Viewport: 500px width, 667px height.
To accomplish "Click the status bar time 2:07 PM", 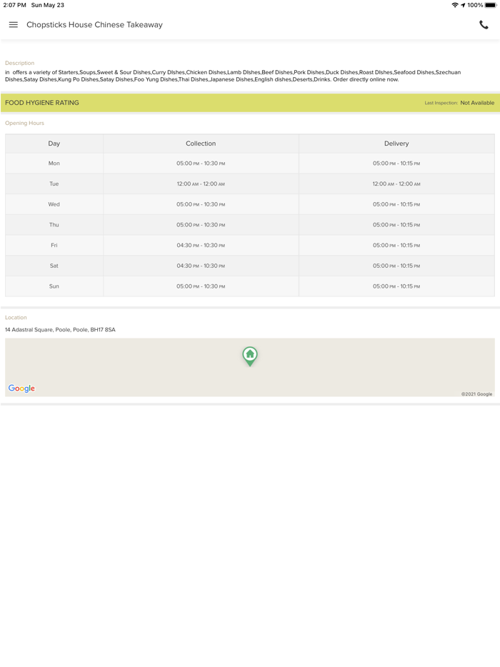I will pos(14,5).
